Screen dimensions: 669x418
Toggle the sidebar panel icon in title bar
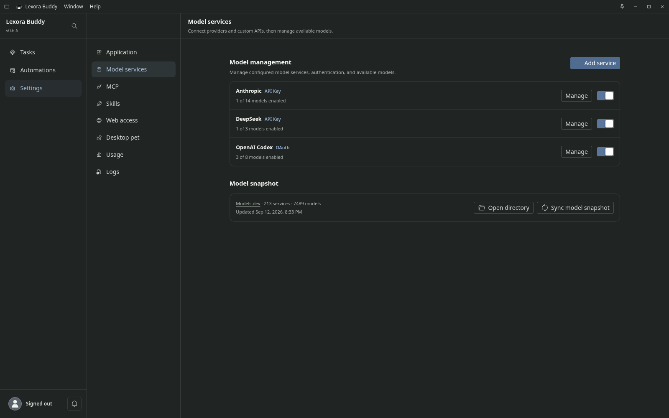7,7
